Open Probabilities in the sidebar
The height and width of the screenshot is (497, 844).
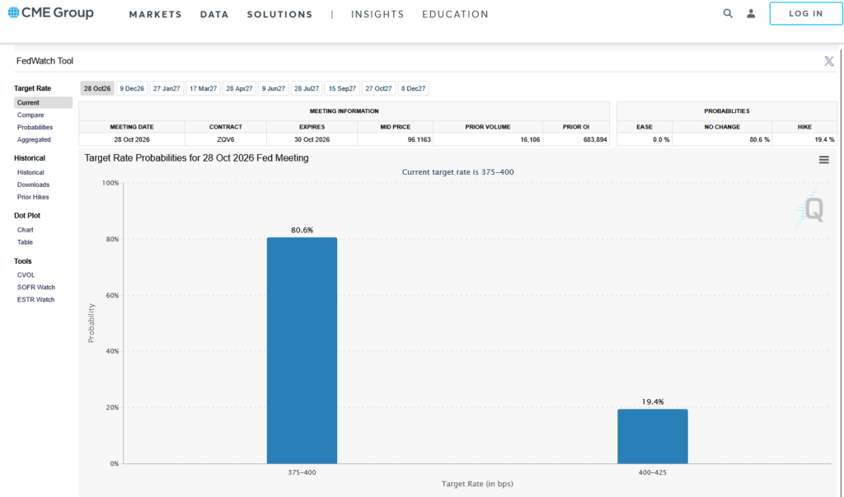click(35, 128)
